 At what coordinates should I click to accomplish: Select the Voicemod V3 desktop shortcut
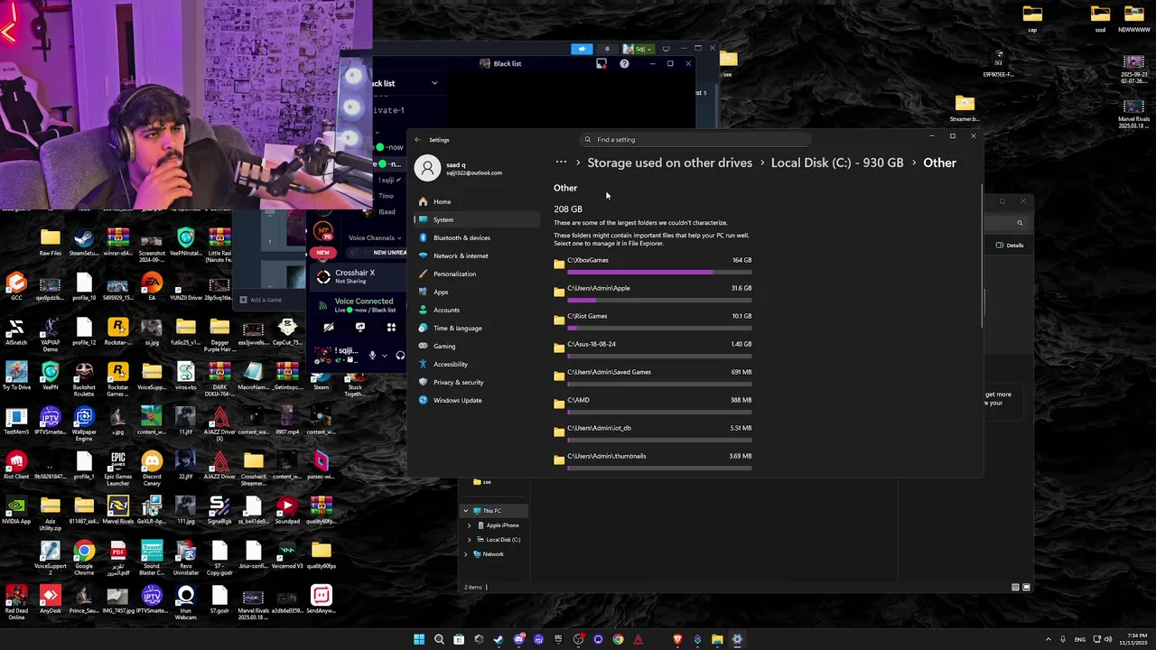pyautogui.click(x=287, y=555)
